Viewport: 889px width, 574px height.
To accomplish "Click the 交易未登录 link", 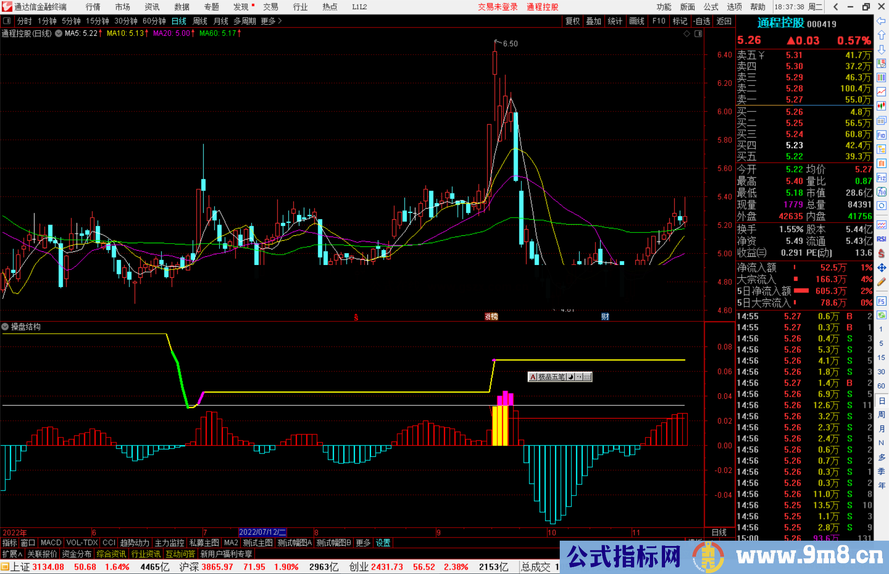I will 498,7.
